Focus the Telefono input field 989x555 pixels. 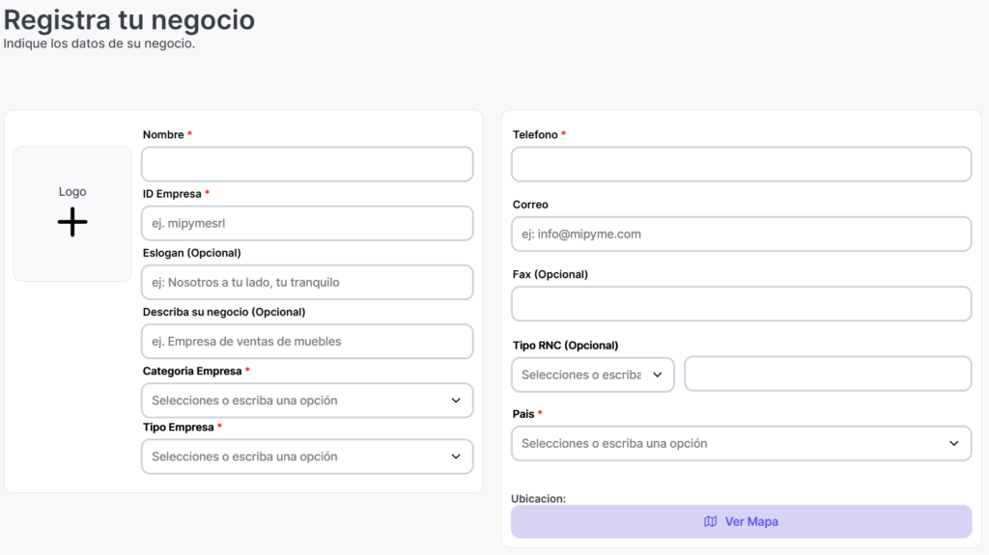pyautogui.click(x=741, y=164)
